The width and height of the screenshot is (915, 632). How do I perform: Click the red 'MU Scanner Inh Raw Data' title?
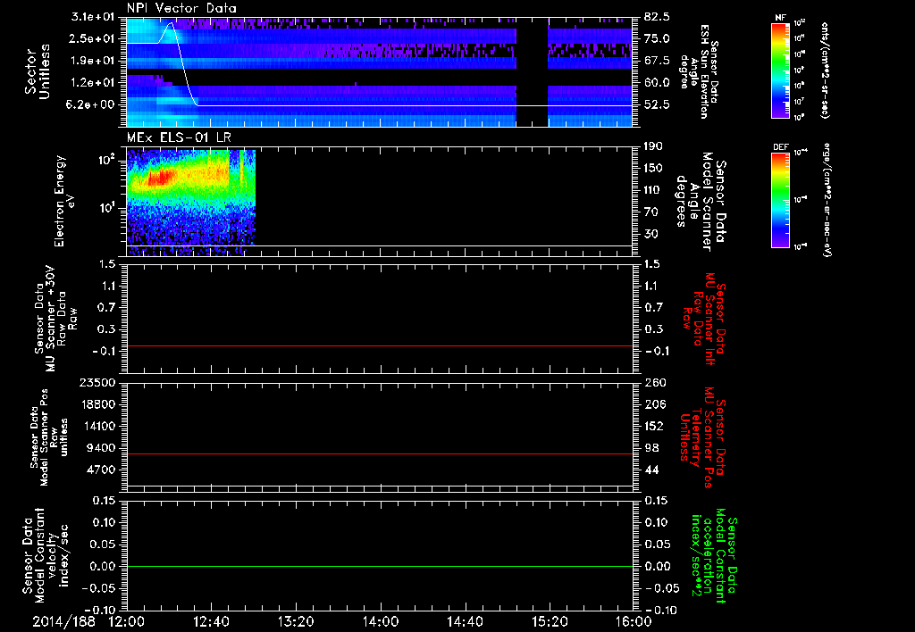702,319
